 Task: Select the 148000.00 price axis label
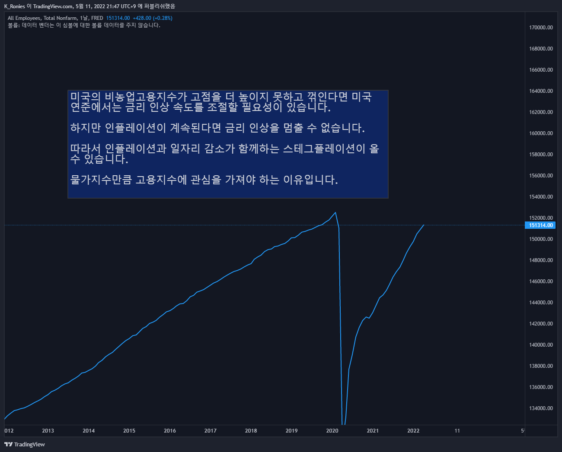coord(541,260)
